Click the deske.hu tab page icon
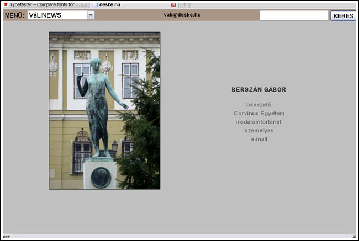Screen dimensions: 359x241 95,5
